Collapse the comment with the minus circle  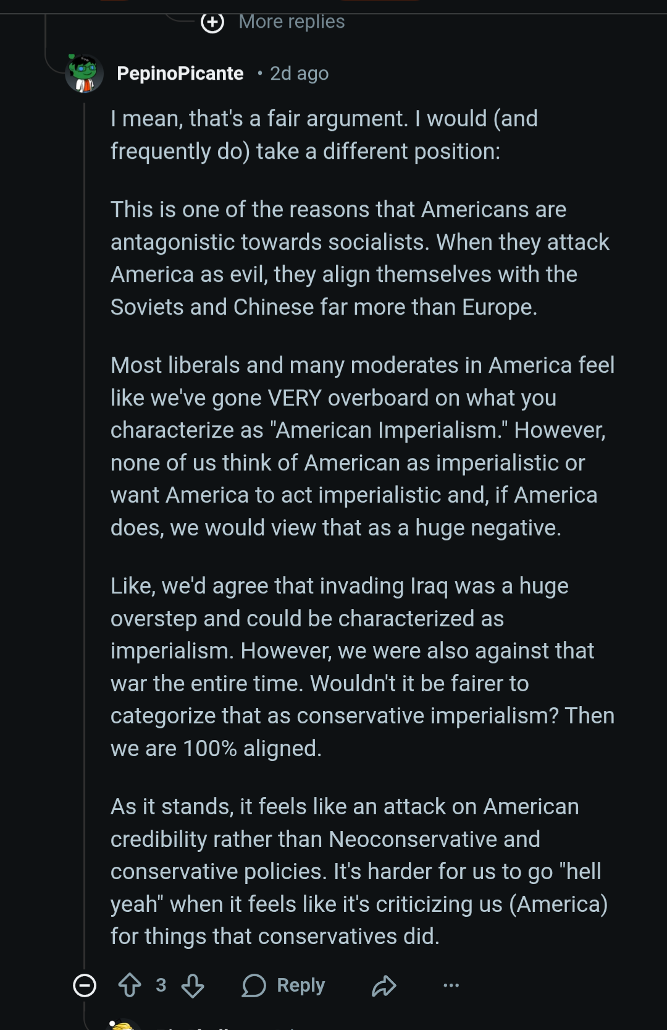[85, 985]
